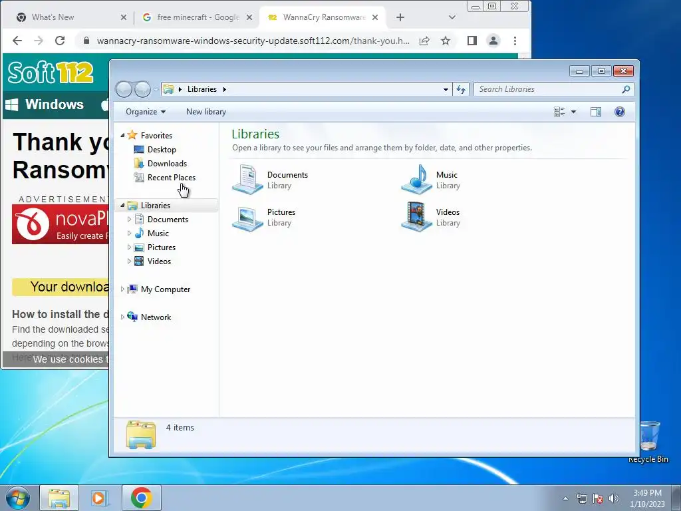Collapse the Favorites group
The image size is (681, 511).
122,136
